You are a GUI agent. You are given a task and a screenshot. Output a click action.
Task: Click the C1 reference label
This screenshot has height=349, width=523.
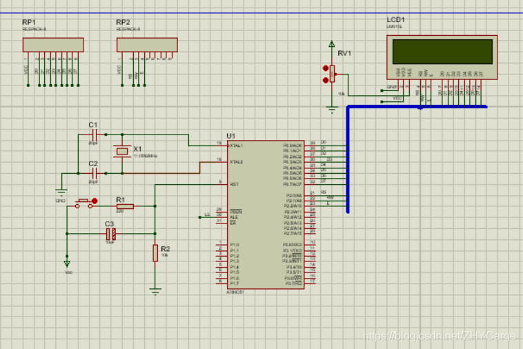click(x=93, y=125)
